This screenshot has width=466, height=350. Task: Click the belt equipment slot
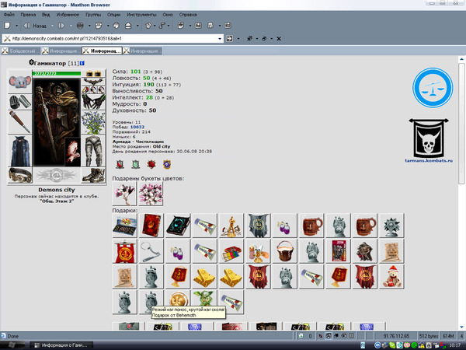(x=20, y=175)
